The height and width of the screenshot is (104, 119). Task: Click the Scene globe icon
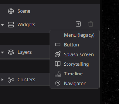[11, 11]
